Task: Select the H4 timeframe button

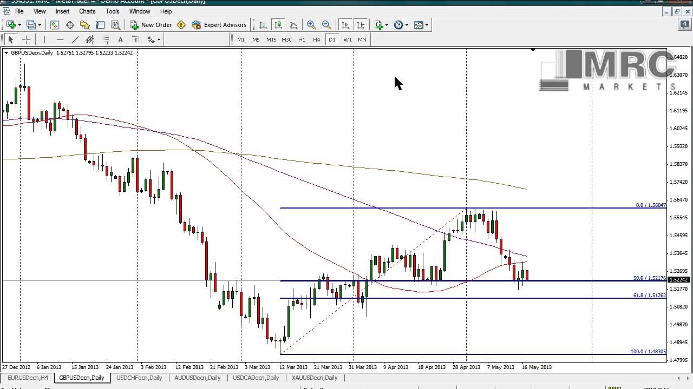Action: [x=317, y=39]
